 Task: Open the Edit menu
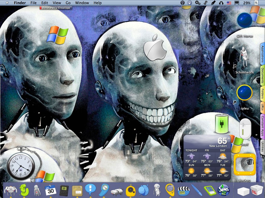45,3
